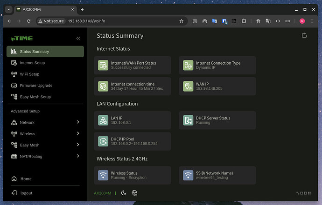Image resolution: width=322 pixels, height=205 pixels.
Task: Select DHCP pool range 192.168.0.2~192.168.0.254
Action: (x=134, y=144)
